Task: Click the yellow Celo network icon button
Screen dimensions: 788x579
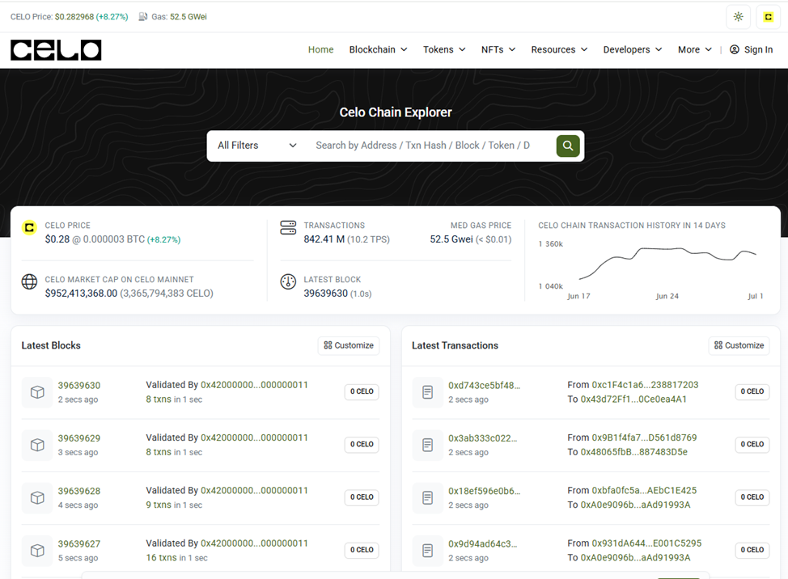Action: pos(768,17)
